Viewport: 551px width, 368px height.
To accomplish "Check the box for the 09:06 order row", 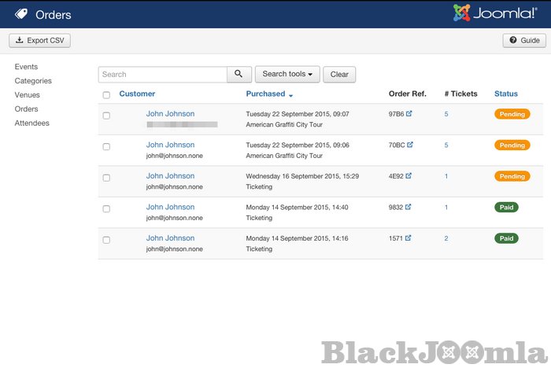I will pyautogui.click(x=106, y=147).
